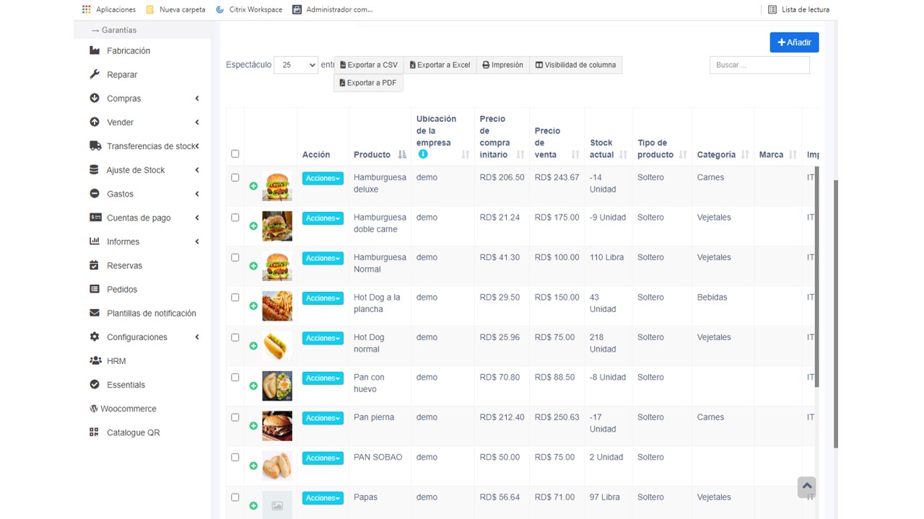Expand the Compras sidebar submenu
This screenshot has width=924, height=519.
pos(144,99)
